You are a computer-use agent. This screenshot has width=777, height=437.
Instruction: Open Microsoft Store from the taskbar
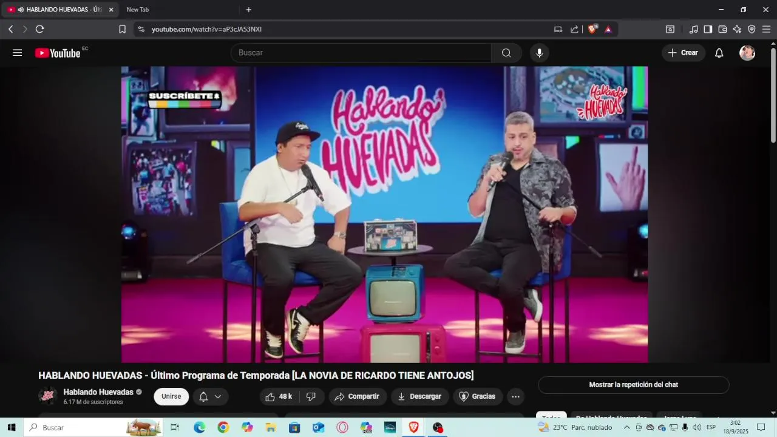tap(294, 427)
